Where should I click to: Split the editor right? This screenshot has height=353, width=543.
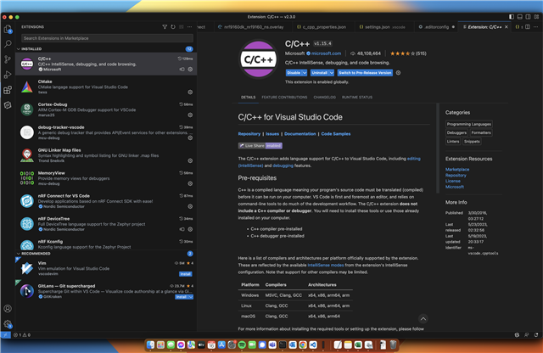point(528,26)
